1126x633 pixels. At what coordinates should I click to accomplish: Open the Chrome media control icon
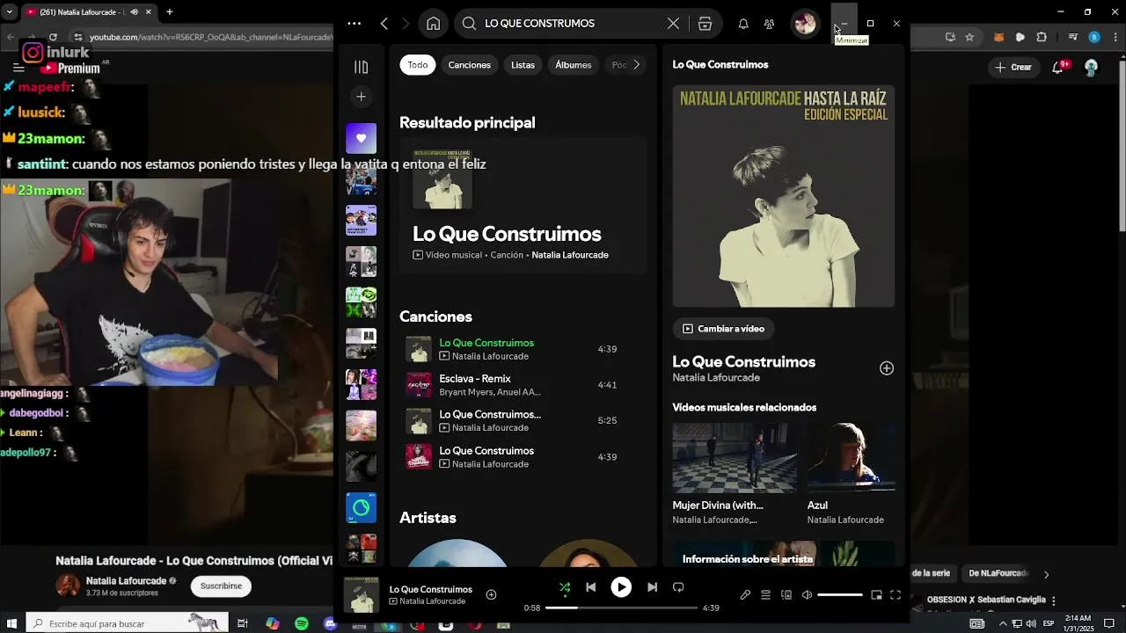click(x=1072, y=37)
